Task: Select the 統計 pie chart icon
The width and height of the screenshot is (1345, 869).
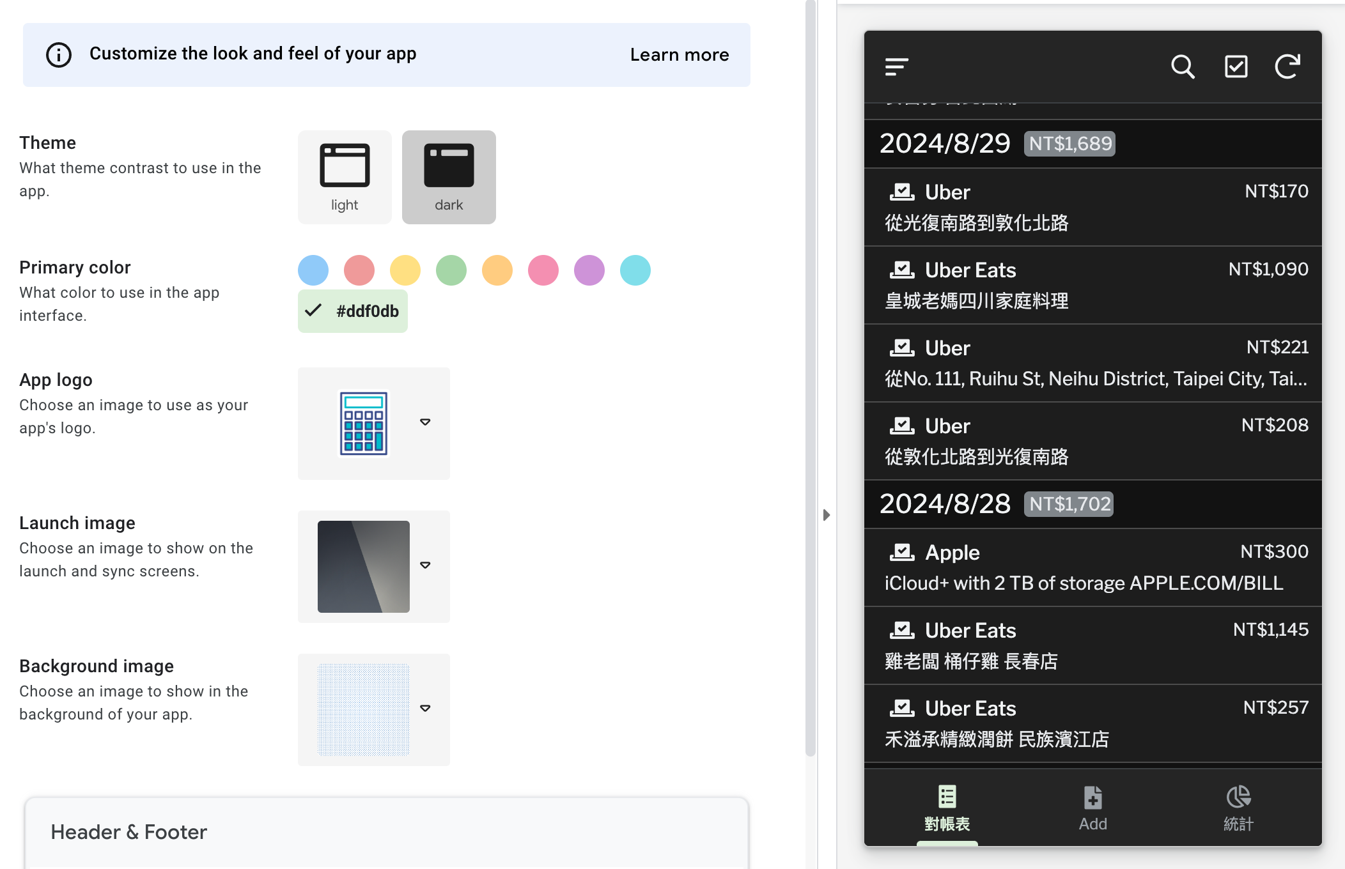Action: [1238, 797]
